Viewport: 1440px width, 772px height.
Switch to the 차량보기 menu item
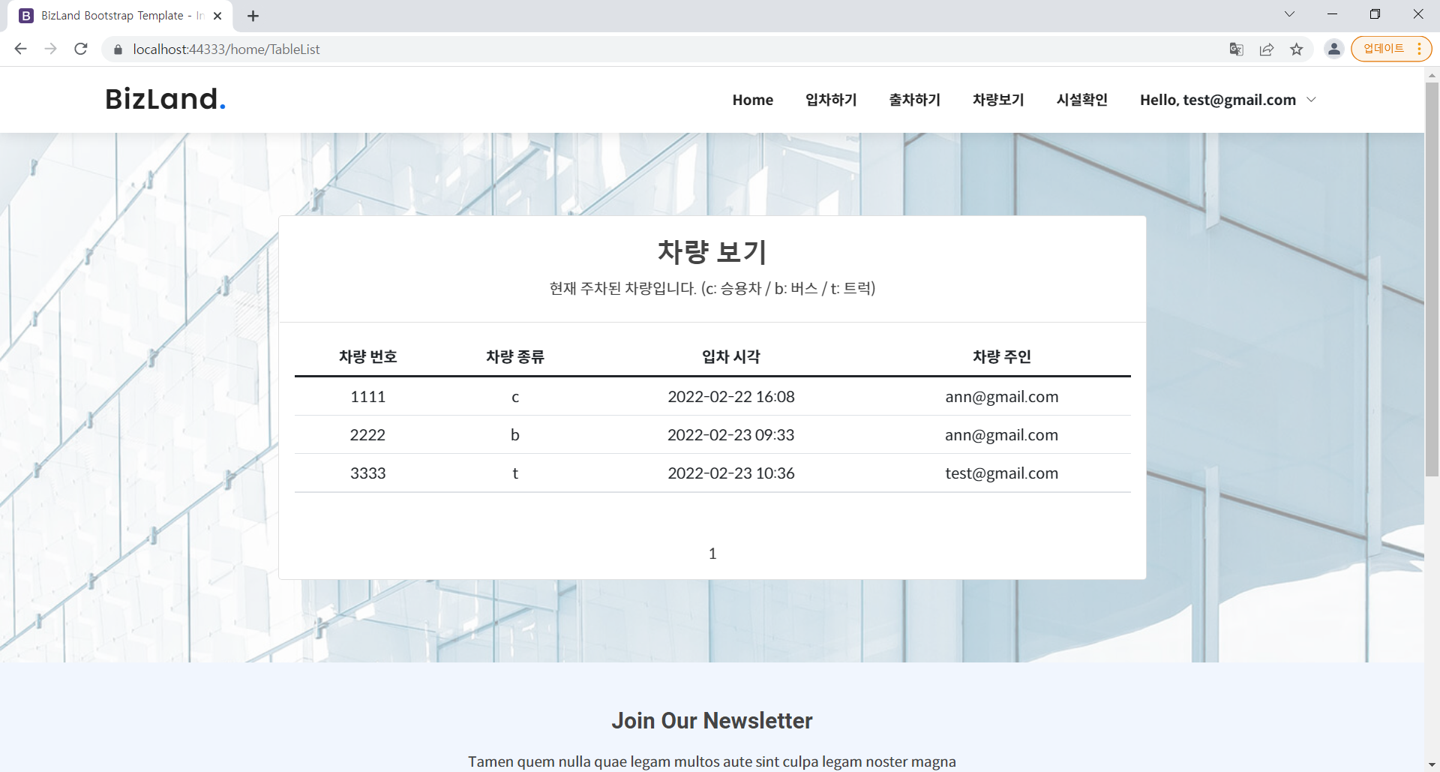coord(997,100)
